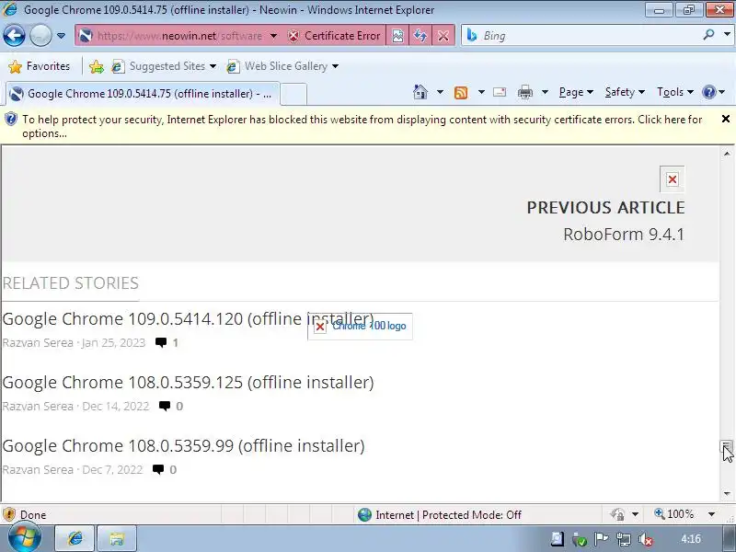Click Razvan Serea on the Jan 25, 2023 story
This screenshot has width=736, height=552.
click(x=38, y=342)
